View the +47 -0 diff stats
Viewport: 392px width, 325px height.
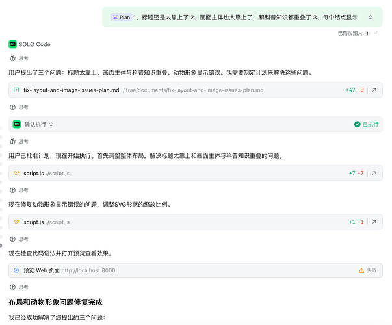[x=354, y=90]
